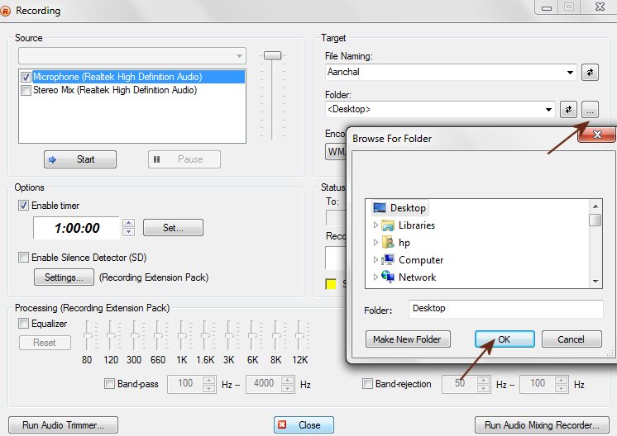The height and width of the screenshot is (436, 617).
Task: Increase Band-rejection high frequency 100 value
Action: [562, 380]
